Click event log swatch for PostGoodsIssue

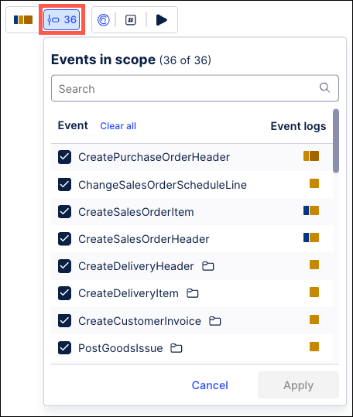pyautogui.click(x=314, y=347)
